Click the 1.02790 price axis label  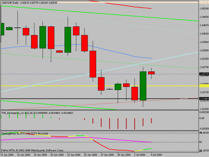204,67
